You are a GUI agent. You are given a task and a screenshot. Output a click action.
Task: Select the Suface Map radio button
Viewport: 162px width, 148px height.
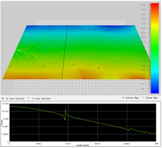[124, 98]
